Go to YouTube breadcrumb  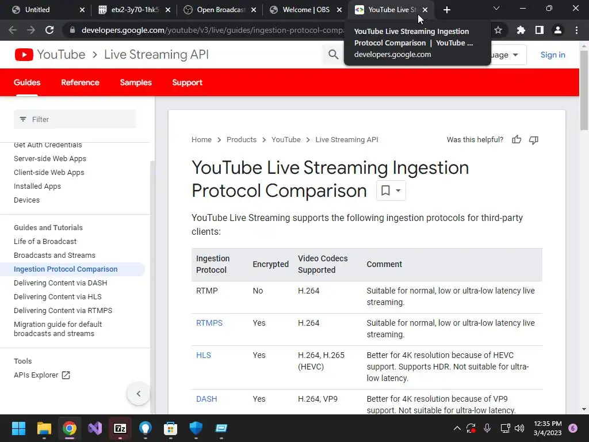coord(286,140)
